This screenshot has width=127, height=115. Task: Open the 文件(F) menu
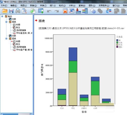pos(4,6)
